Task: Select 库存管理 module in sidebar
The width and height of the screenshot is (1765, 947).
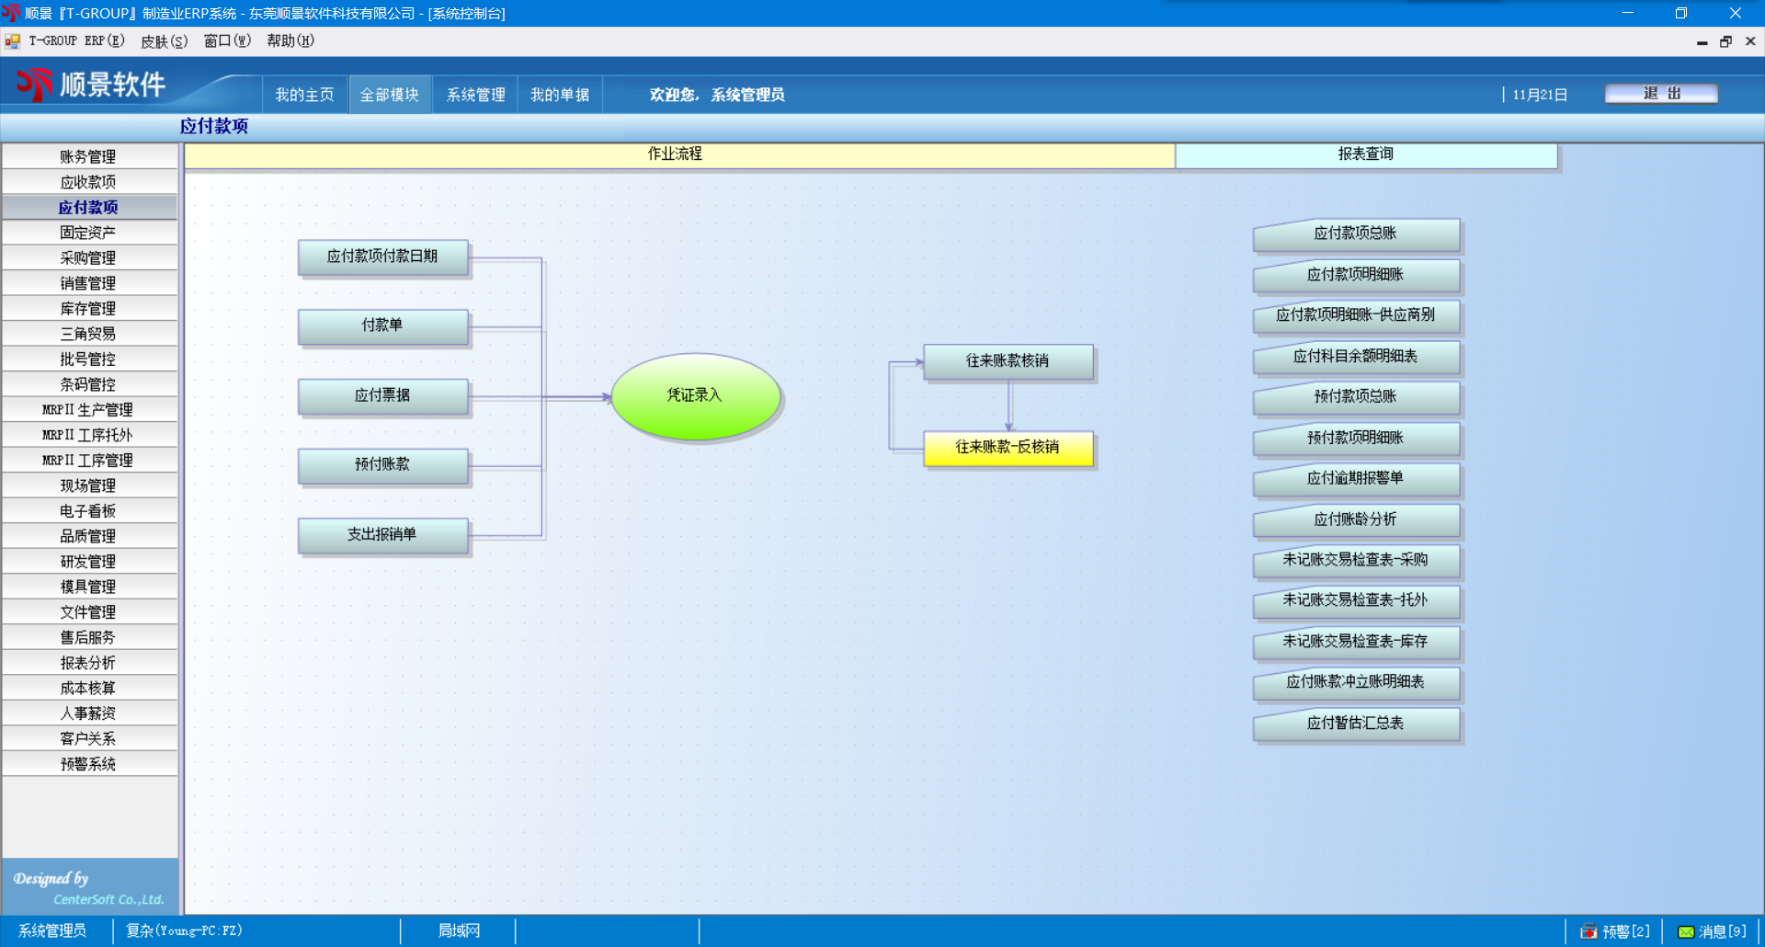Action: point(88,309)
